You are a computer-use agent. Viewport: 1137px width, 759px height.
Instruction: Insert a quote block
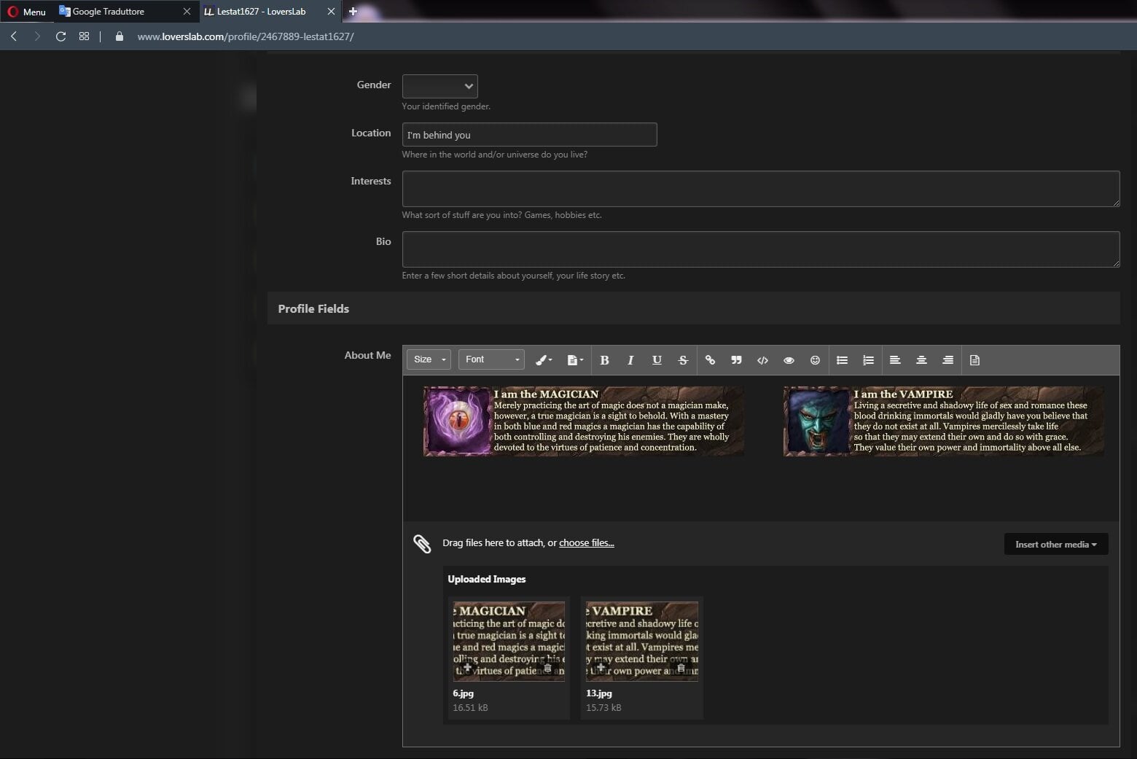736,360
